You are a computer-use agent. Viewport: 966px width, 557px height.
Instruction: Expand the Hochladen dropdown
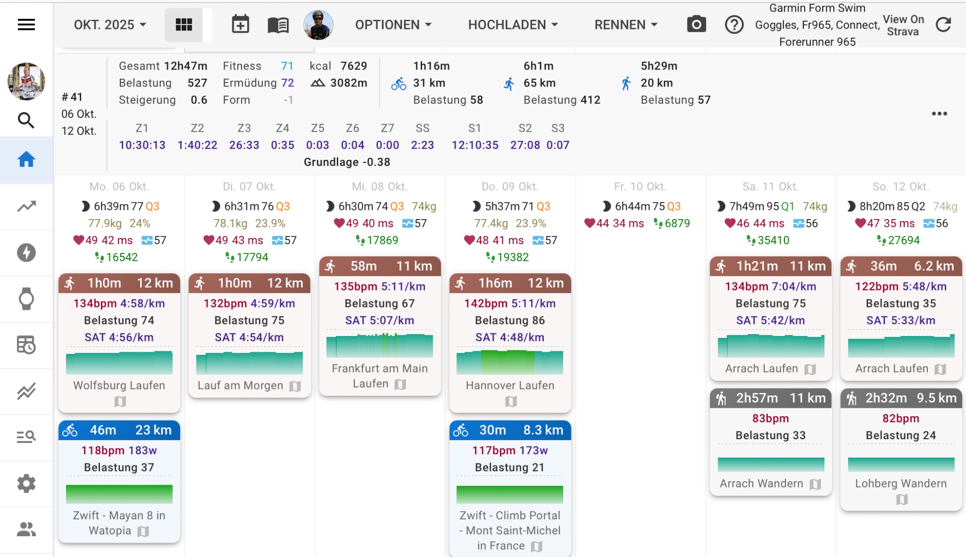(x=513, y=25)
